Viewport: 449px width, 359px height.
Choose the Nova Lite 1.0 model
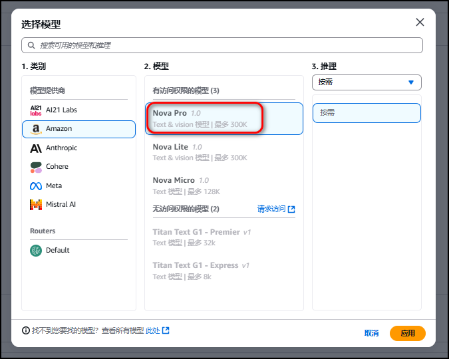click(x=224, y=152)
